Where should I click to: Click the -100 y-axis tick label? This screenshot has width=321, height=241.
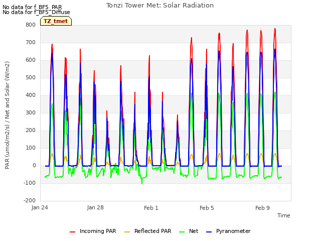pyautogui.click(x=30, y=183)
